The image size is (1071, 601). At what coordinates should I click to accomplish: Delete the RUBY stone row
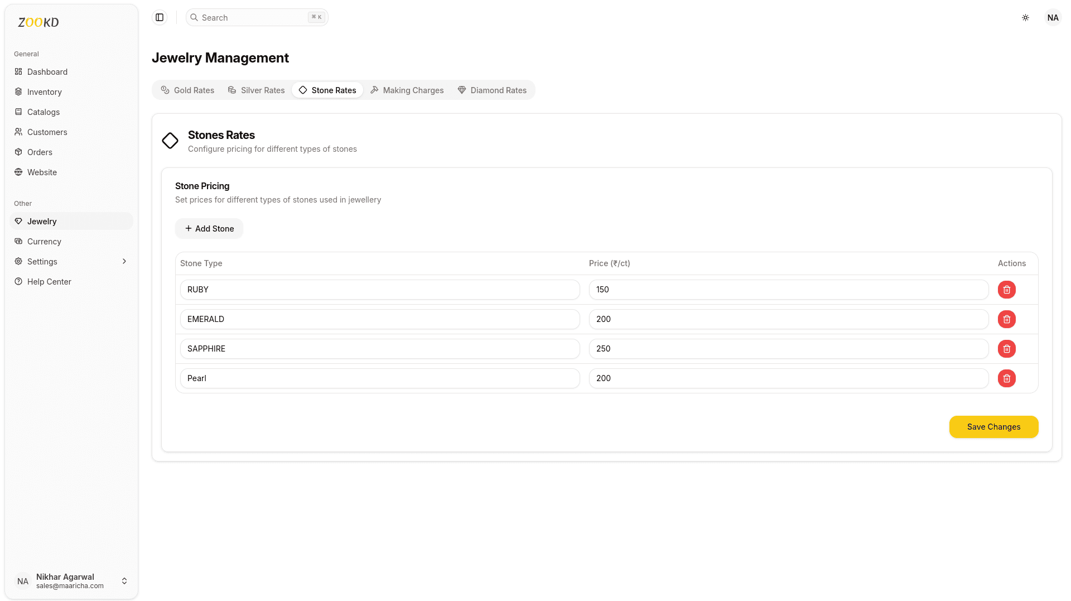(x=1006, y=290)
